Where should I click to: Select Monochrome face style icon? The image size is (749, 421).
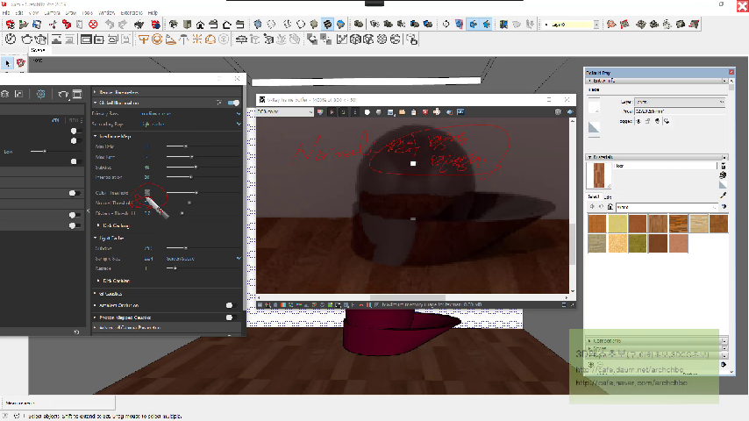tap(341, 24)
